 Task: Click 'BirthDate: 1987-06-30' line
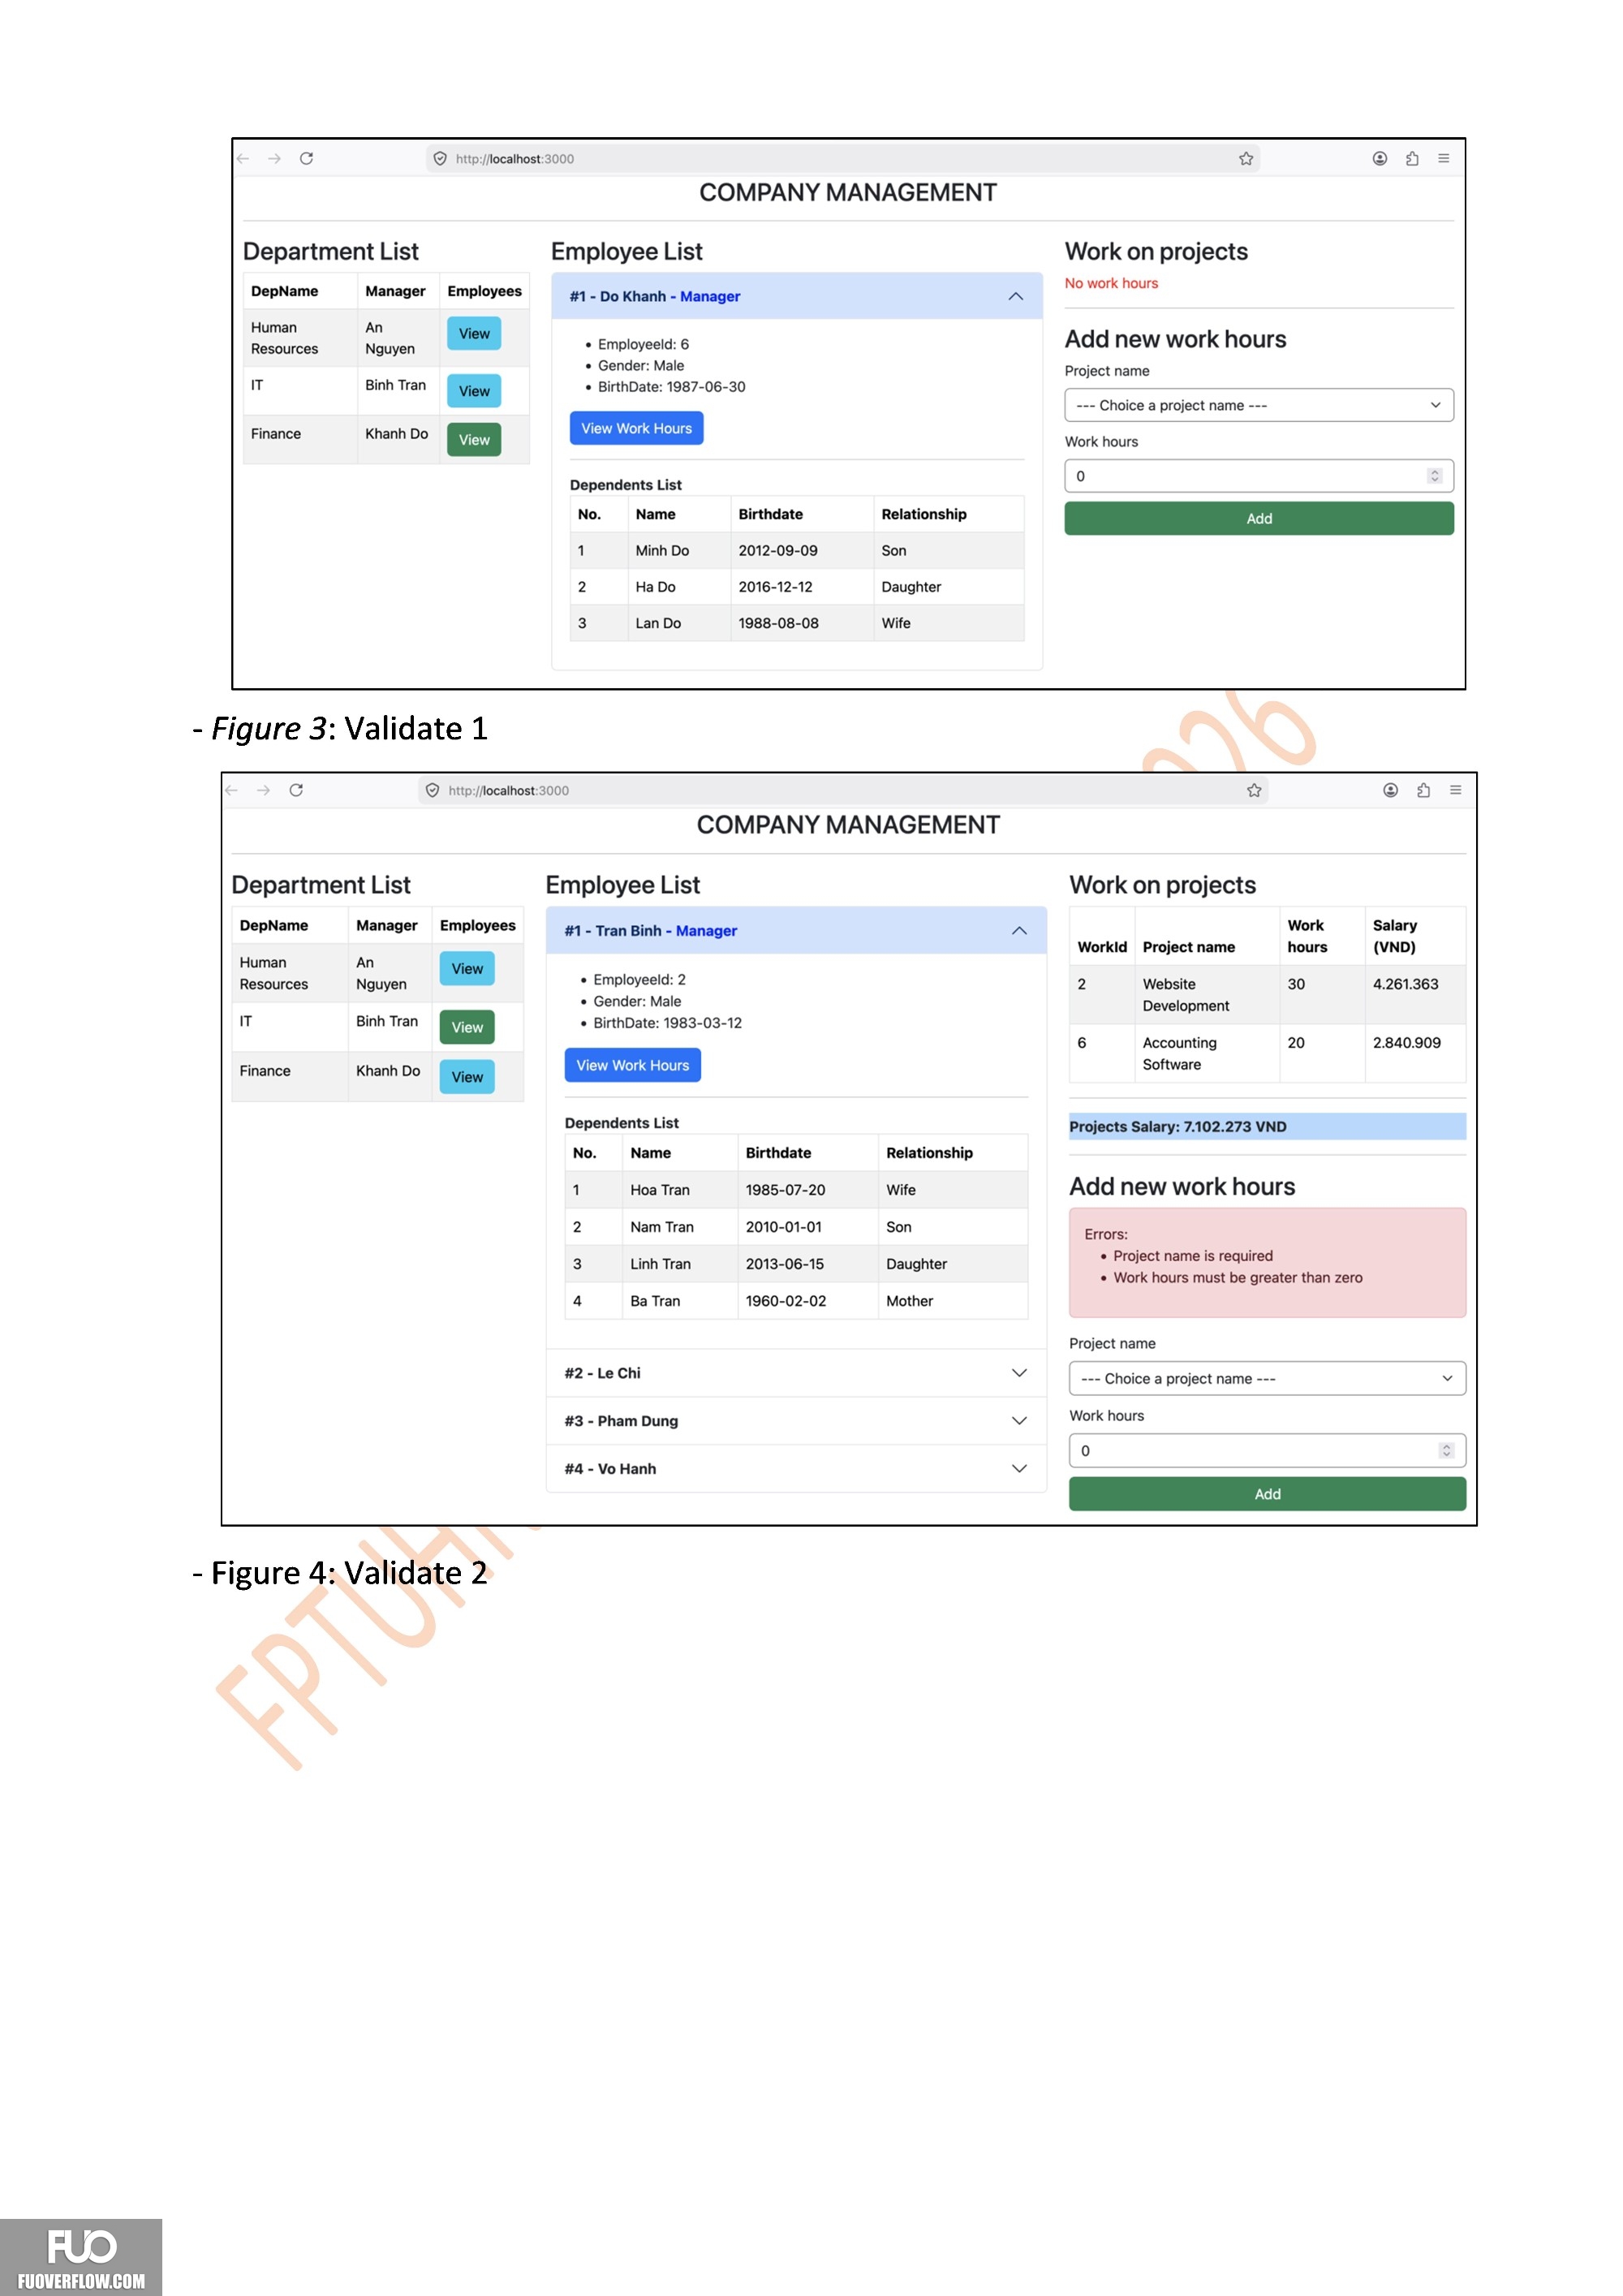click(x=672, y=387)
